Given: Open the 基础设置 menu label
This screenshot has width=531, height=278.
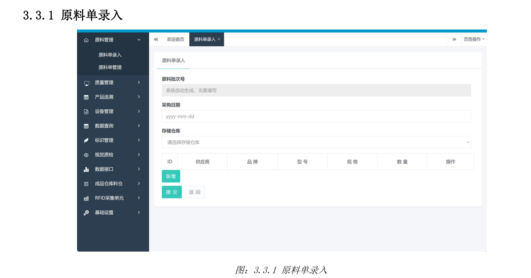Looking at the screenshot, I should (104, 212).
